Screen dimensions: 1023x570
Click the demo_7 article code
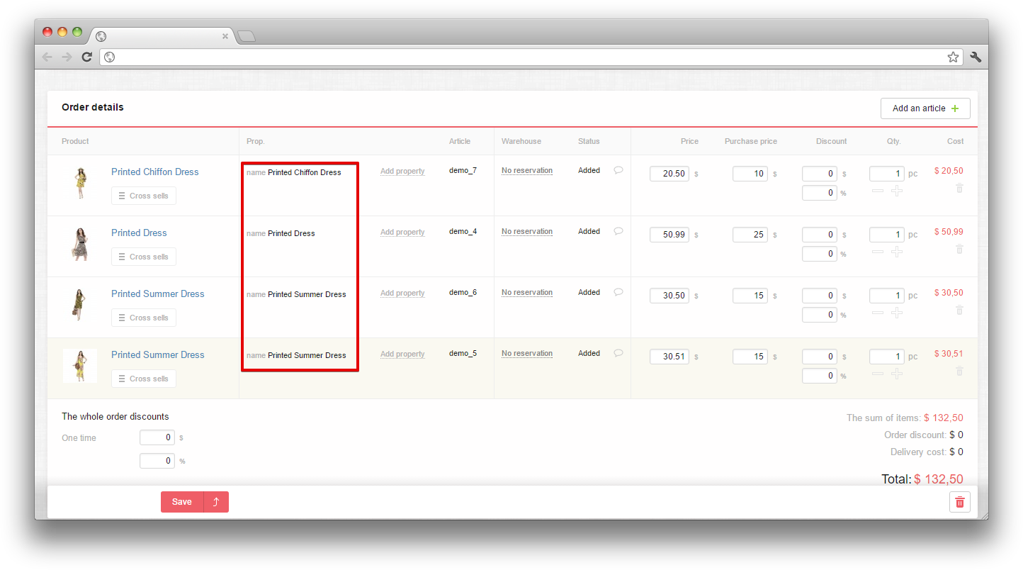[463, 170]
